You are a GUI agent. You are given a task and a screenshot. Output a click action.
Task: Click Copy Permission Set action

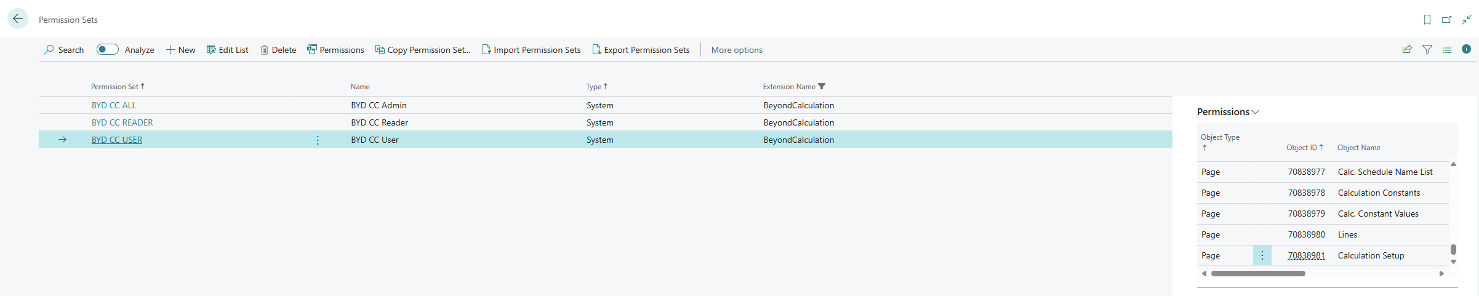(423, 50)
